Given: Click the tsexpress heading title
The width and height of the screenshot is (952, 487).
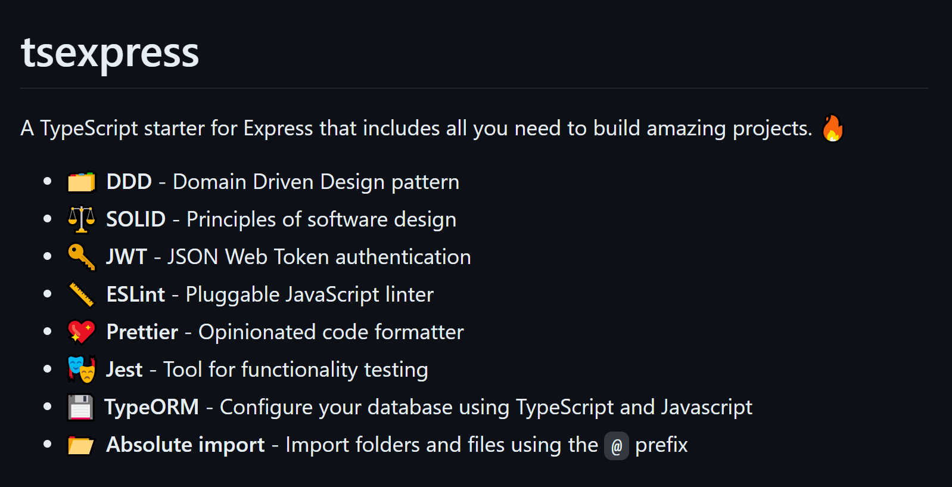Looking at the screenshot, I should click(x=110, y=52).
